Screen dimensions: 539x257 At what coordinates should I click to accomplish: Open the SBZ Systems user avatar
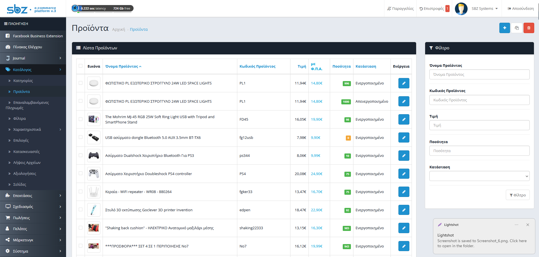point(461,9)
